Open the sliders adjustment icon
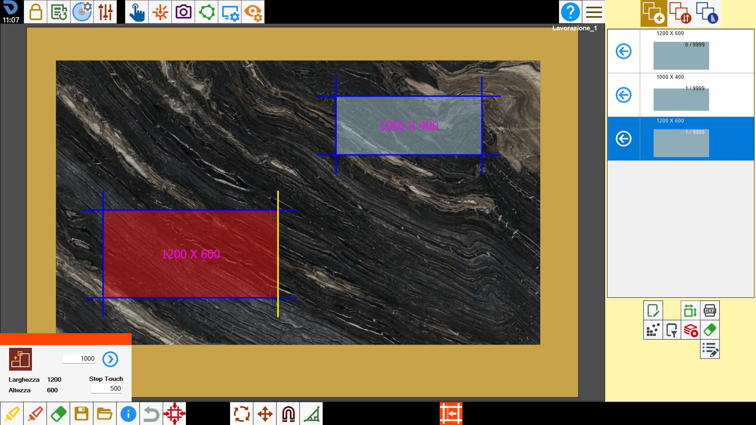 pyautogui.click(x=105, y=12)
